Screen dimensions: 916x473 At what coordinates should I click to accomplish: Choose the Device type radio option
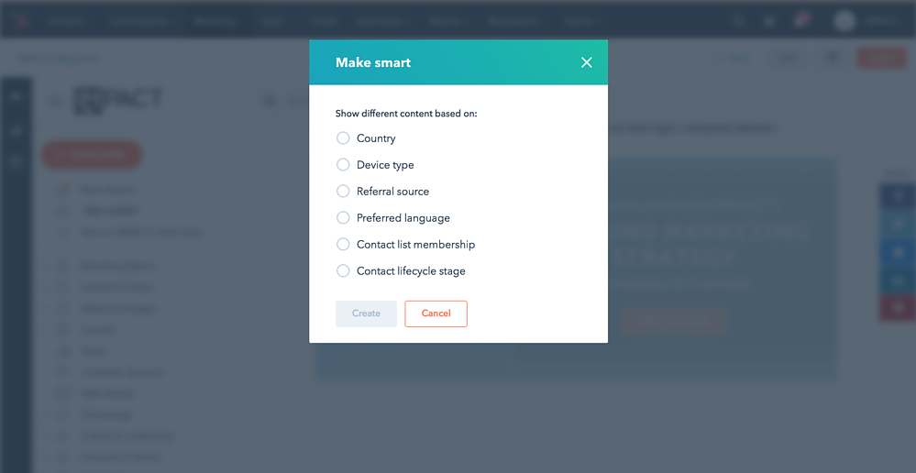tap(343, 165)
